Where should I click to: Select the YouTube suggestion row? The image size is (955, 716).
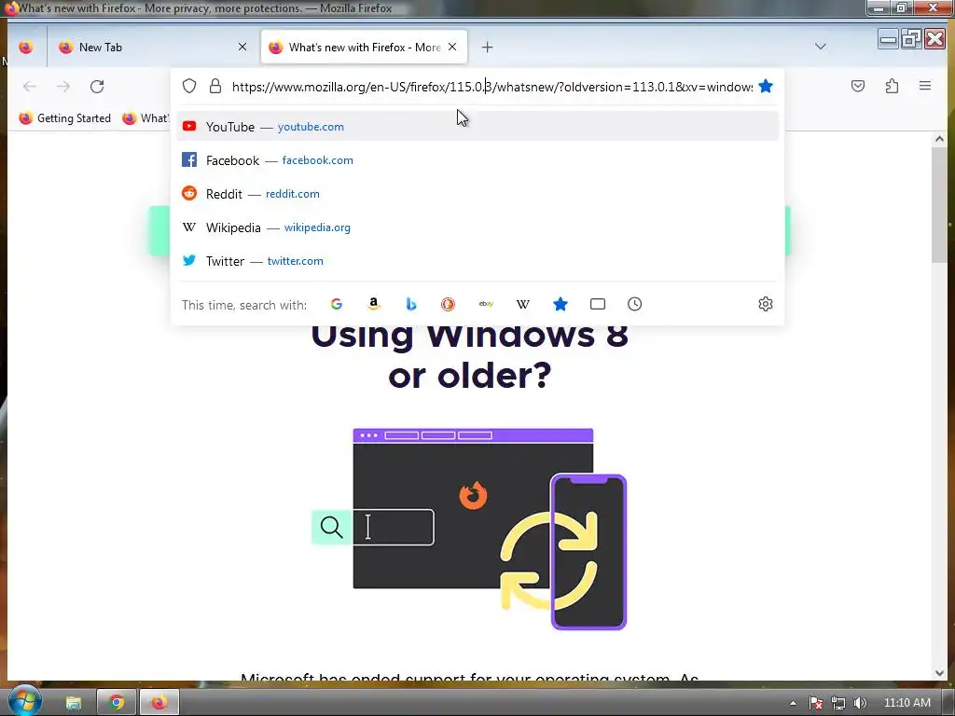(x=477, y=127)
